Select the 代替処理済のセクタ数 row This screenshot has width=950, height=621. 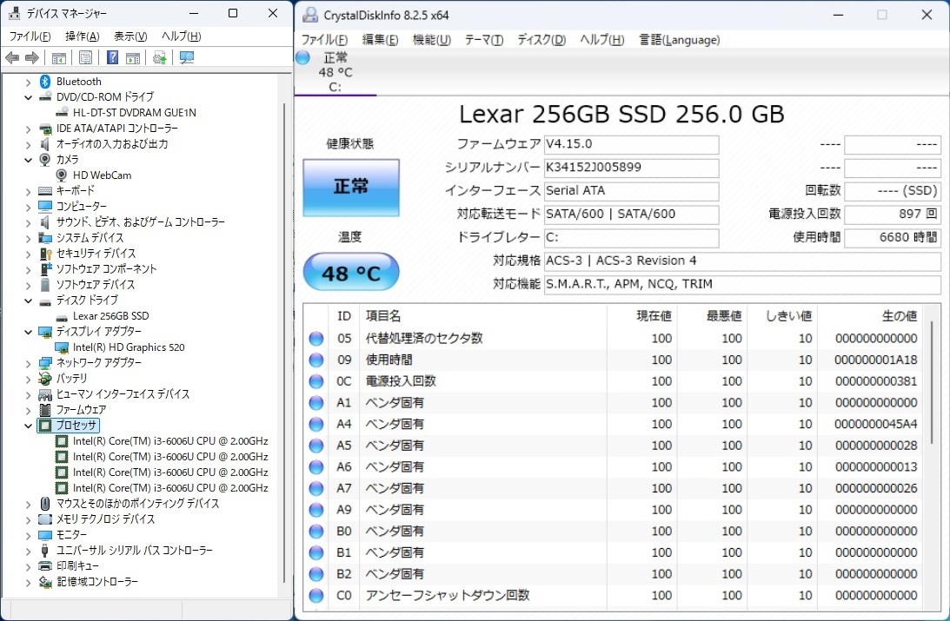613,339
